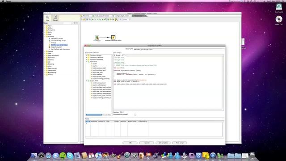Click the stop transformation toolbar icon

tap(97, 20)
